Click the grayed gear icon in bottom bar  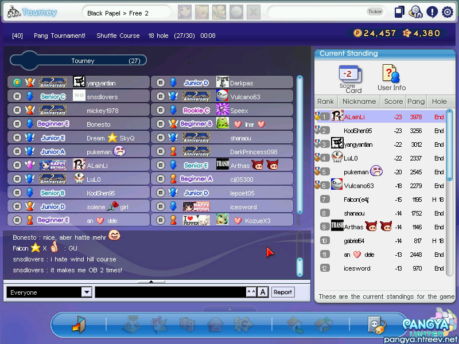point(243,325)
